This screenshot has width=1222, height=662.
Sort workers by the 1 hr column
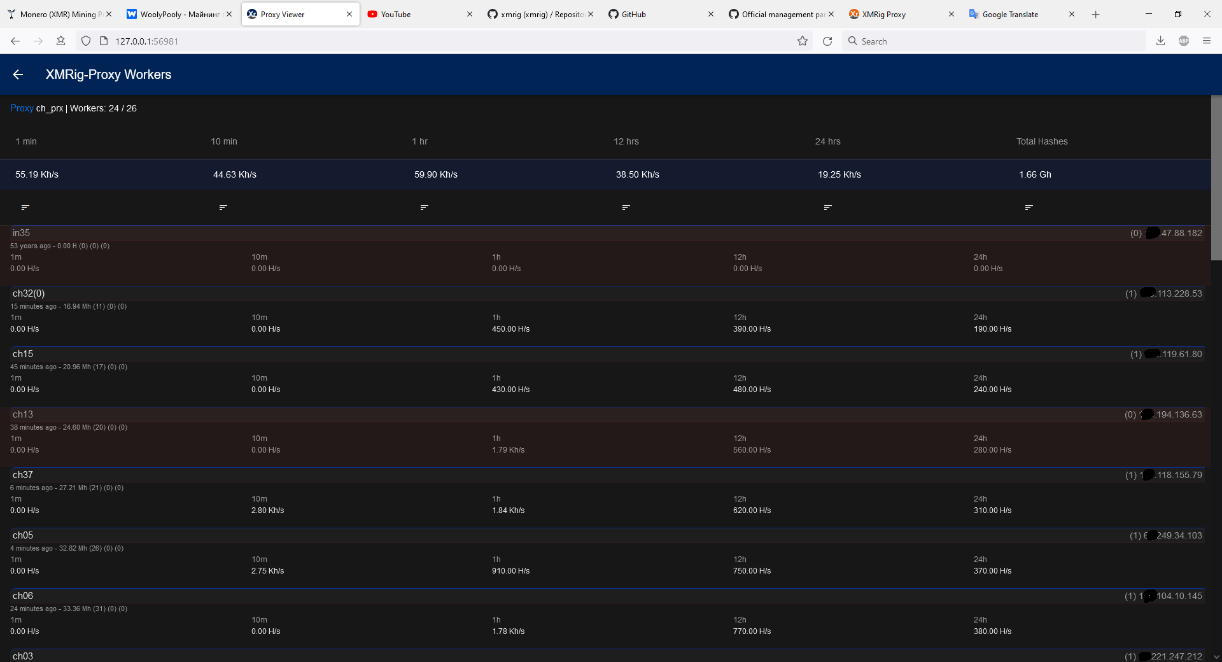click(424, 207)
